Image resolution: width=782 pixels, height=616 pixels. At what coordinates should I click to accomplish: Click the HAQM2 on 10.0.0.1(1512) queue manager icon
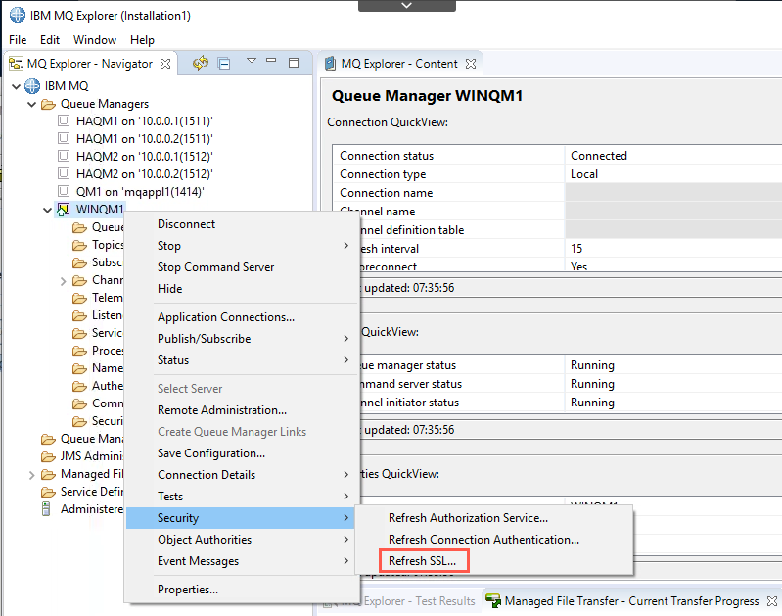(64, 156)
